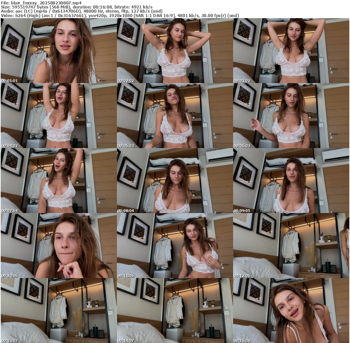Open the frame stamped 00:05:03
This screenshot has height=343, width=350.
[175, 116]
